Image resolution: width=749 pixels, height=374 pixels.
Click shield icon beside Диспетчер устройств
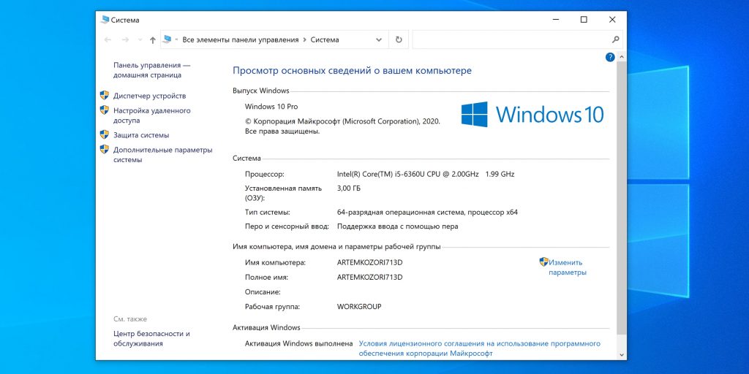(104, 96)
